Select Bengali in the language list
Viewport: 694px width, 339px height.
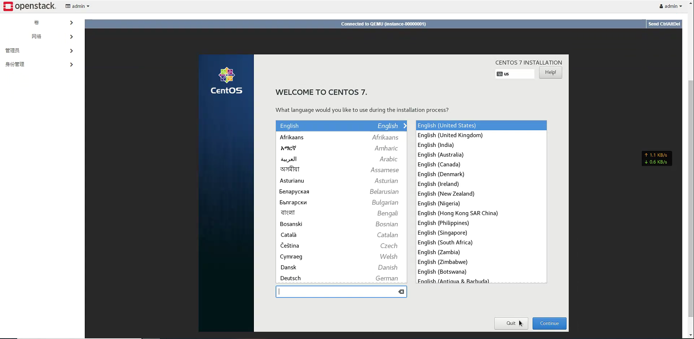(x=341, y=213)
